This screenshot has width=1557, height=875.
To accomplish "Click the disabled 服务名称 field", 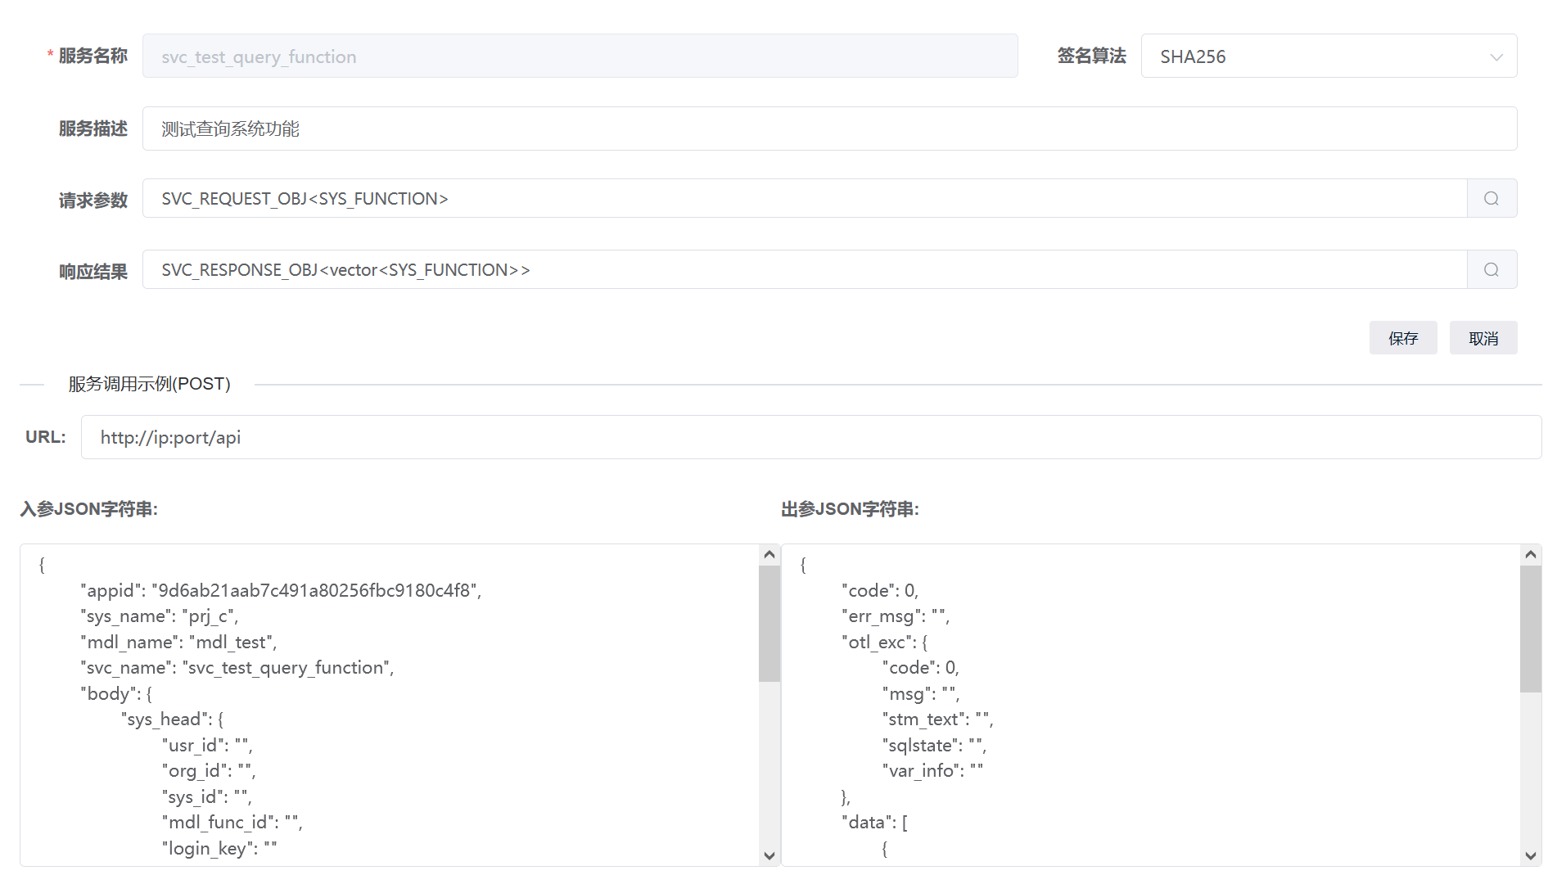I will tap(580, 56).
